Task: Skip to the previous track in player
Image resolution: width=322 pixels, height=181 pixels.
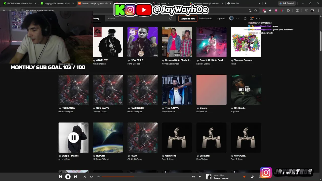Action: pyautogui.click(x=60, y=177)
